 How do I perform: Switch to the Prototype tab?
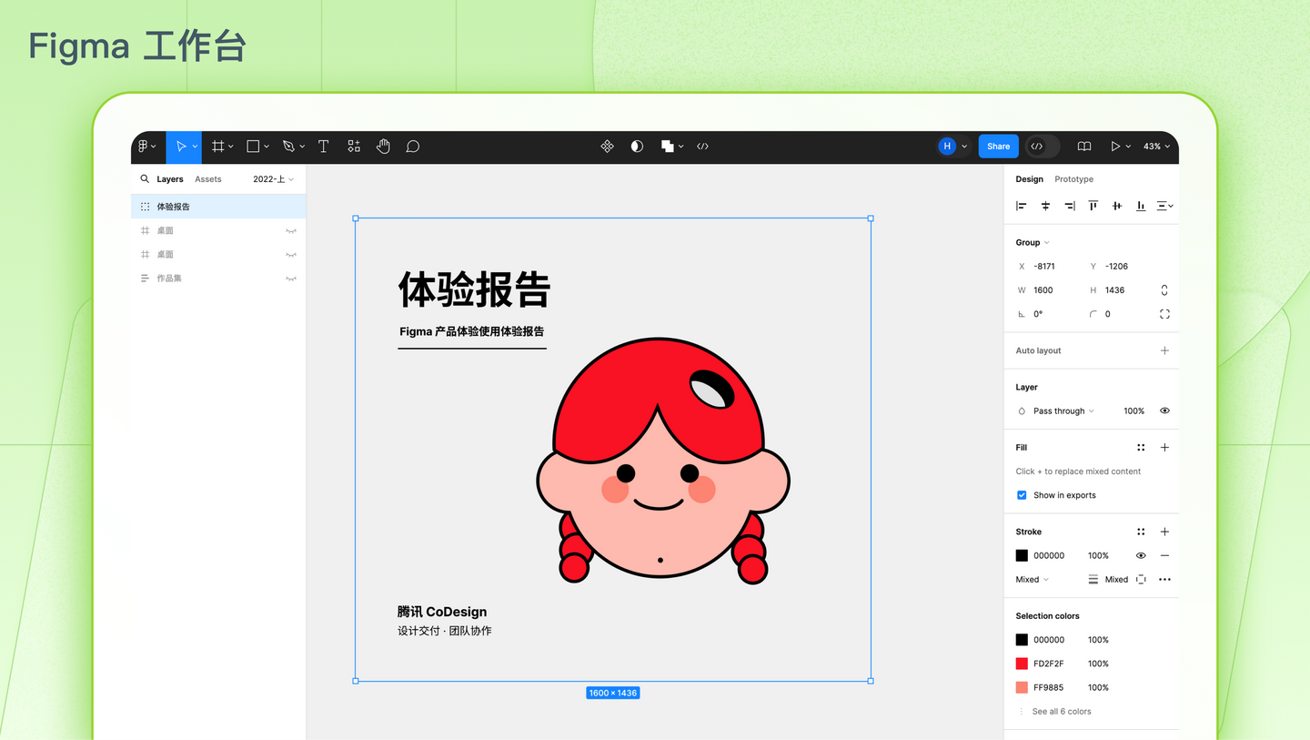1073,178
